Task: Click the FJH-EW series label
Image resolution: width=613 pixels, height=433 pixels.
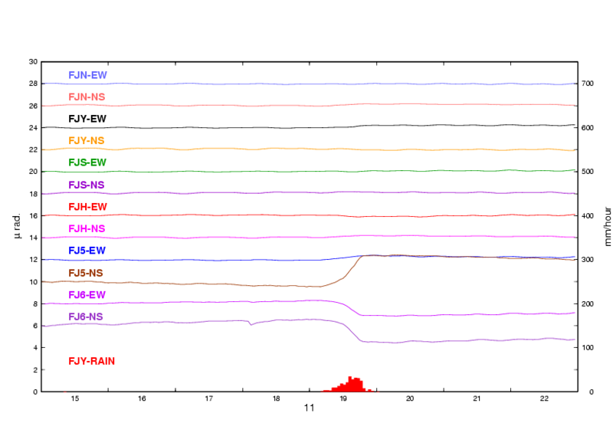Action: click(x=87, y=207)
